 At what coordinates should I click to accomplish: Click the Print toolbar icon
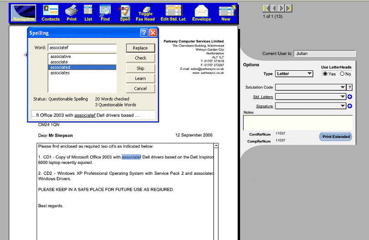point(72,13)
